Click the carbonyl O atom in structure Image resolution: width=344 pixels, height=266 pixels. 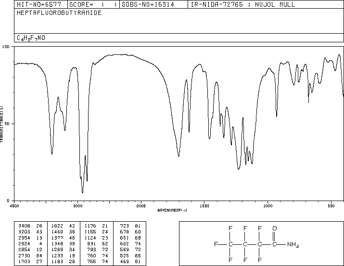click(x=275, y=228)
